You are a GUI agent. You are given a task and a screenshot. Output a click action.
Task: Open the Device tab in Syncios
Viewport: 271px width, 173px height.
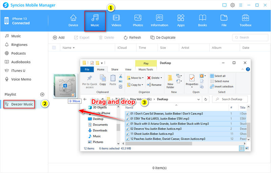73,21
